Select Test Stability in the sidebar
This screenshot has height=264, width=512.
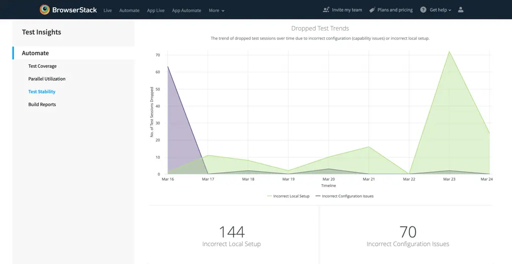42,92
